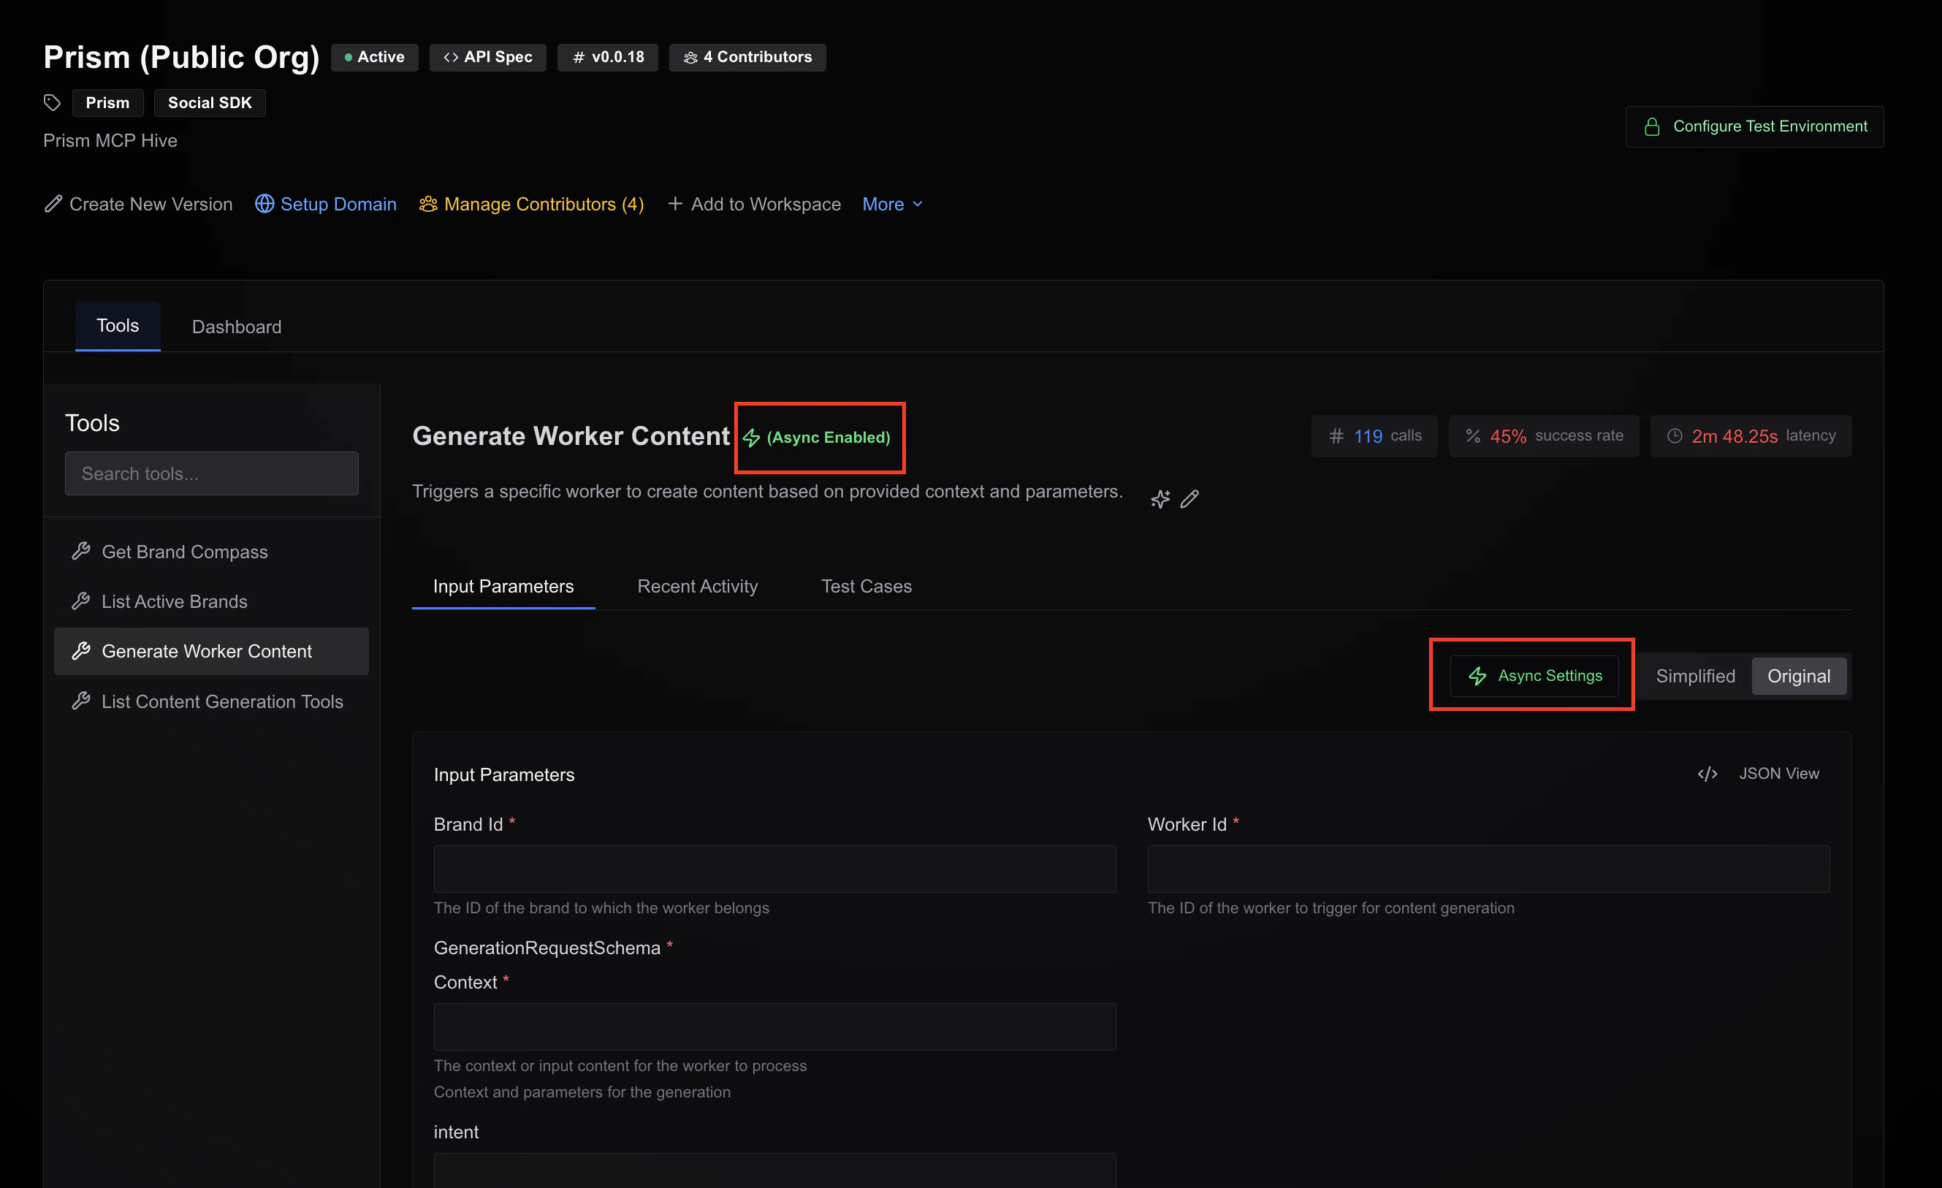Switch to the Test Cases tab
Viewport: 1942px width, 1188px height.
coord(867,587)
